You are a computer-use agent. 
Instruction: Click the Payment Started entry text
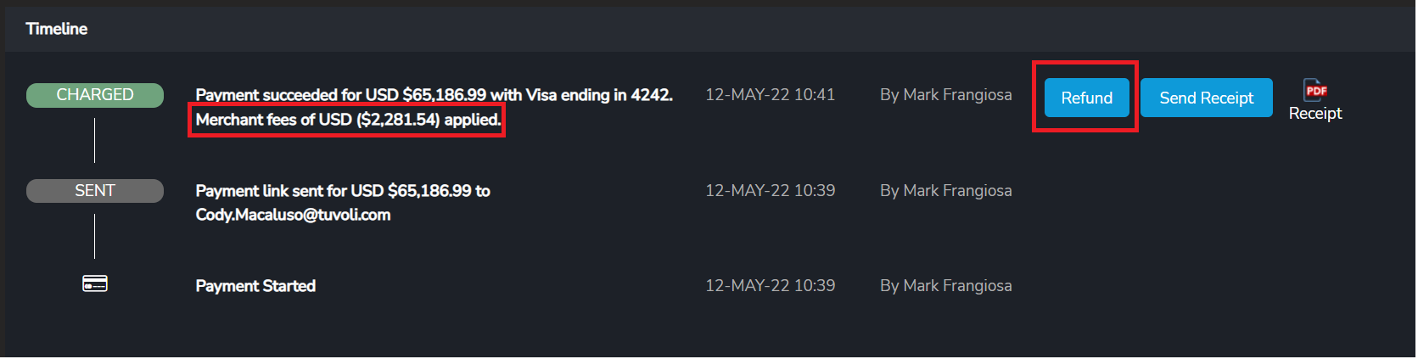255,286
